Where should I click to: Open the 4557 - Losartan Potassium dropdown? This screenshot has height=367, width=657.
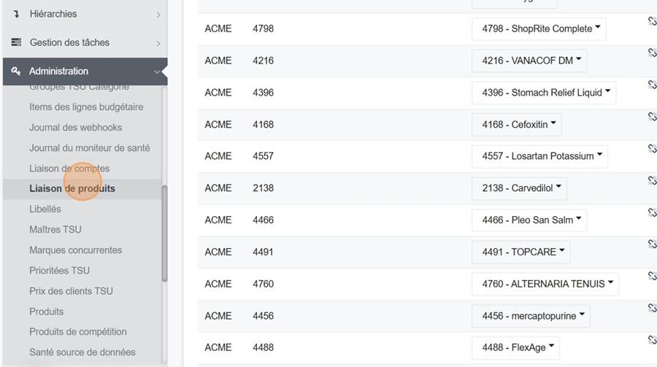point(539,156)
